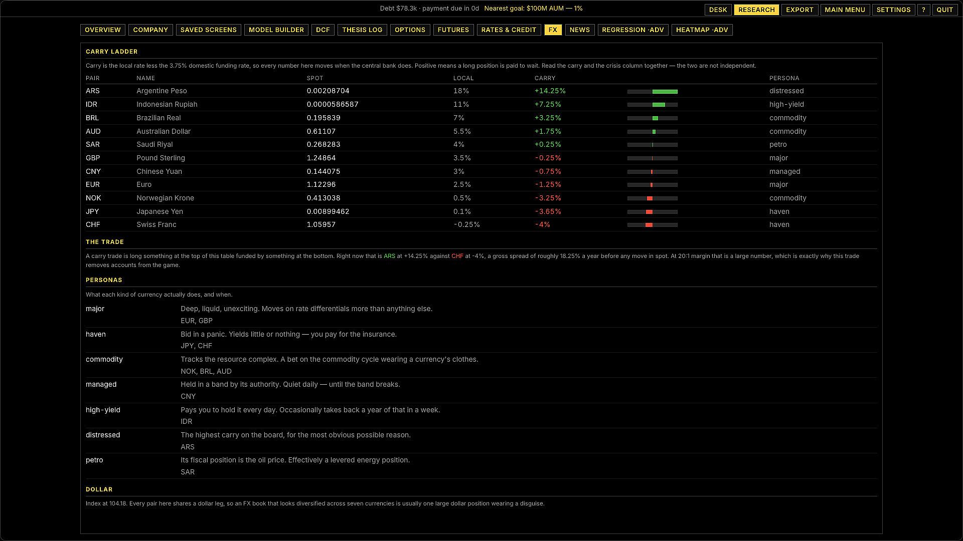Return to MAIN MENU

[845, 10]
